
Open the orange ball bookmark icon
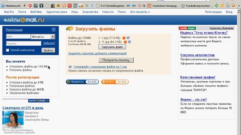[x=233, y=6]
